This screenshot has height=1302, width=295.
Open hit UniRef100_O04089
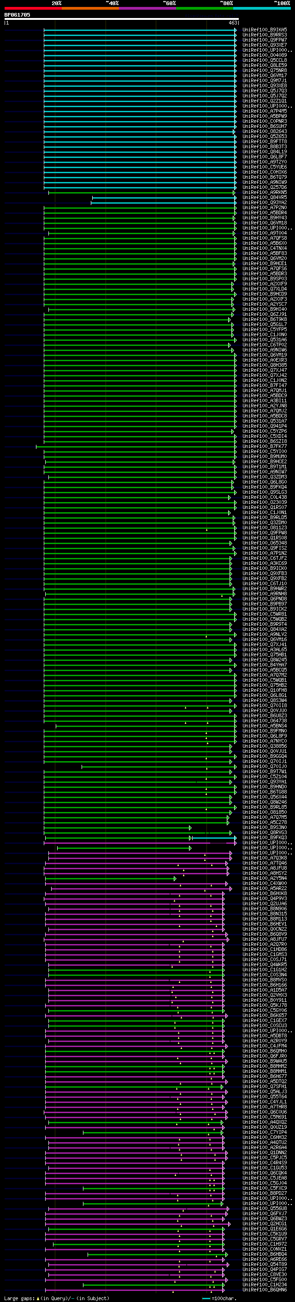(x=265, y=55)
